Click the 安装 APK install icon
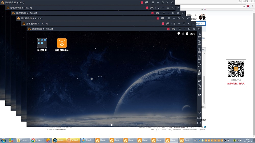The height and width of the screenshot is (143, 255). tap(199, 72)
